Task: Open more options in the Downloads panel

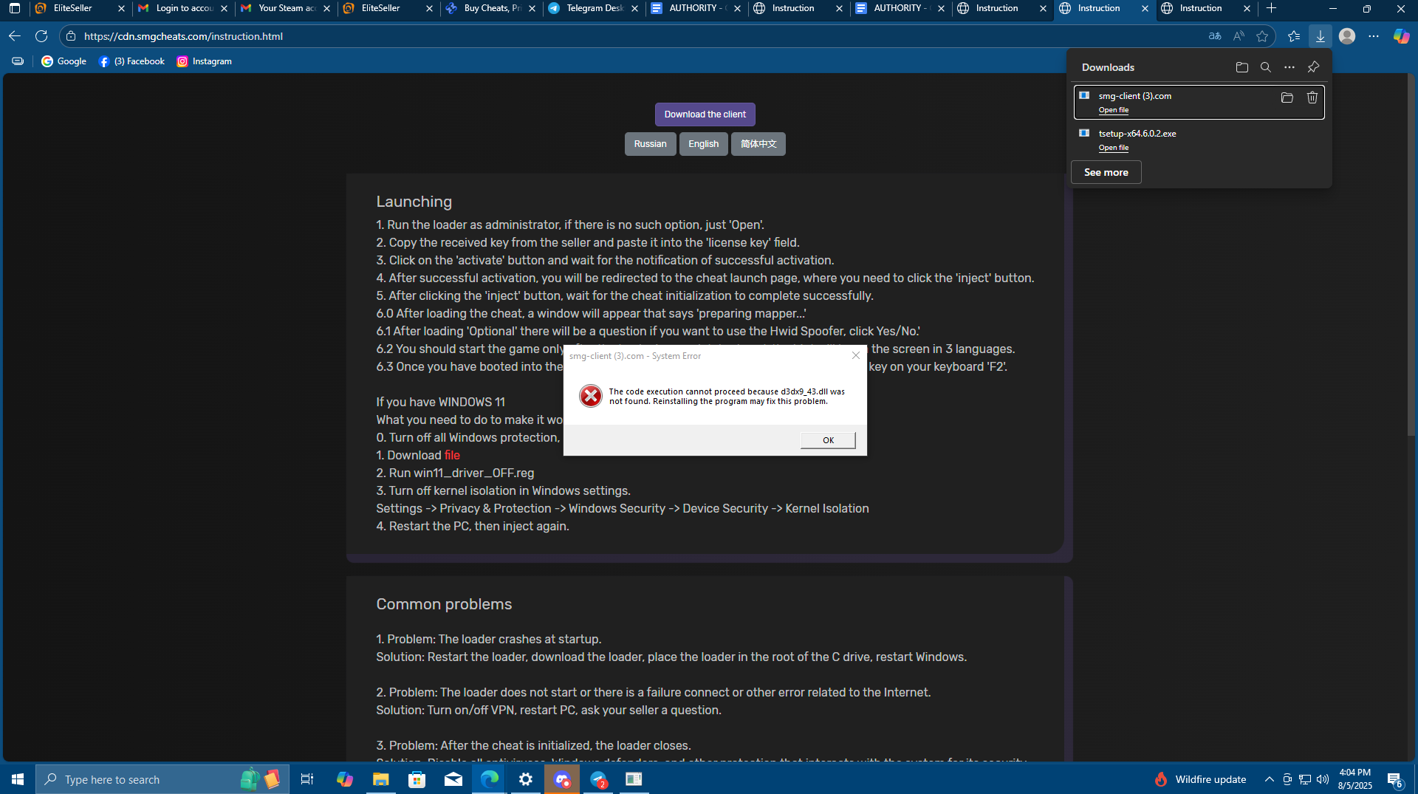Action: [x=1289, y=66]
